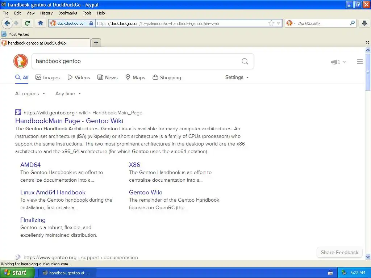
Task: Open the AMD64 sitelink
Action: click(30, 165)
